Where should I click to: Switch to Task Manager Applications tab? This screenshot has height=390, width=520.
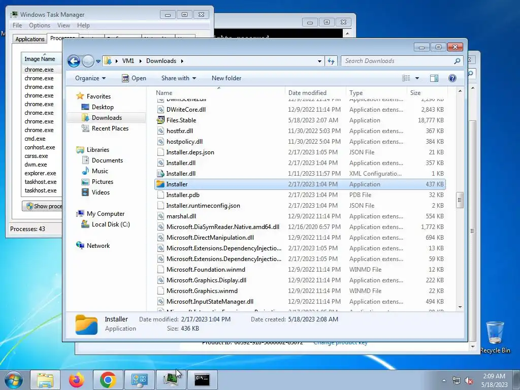pos(30,39)
